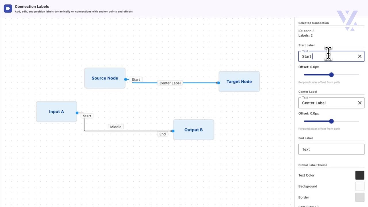Select the Input A node

click(x=56, y=112)
